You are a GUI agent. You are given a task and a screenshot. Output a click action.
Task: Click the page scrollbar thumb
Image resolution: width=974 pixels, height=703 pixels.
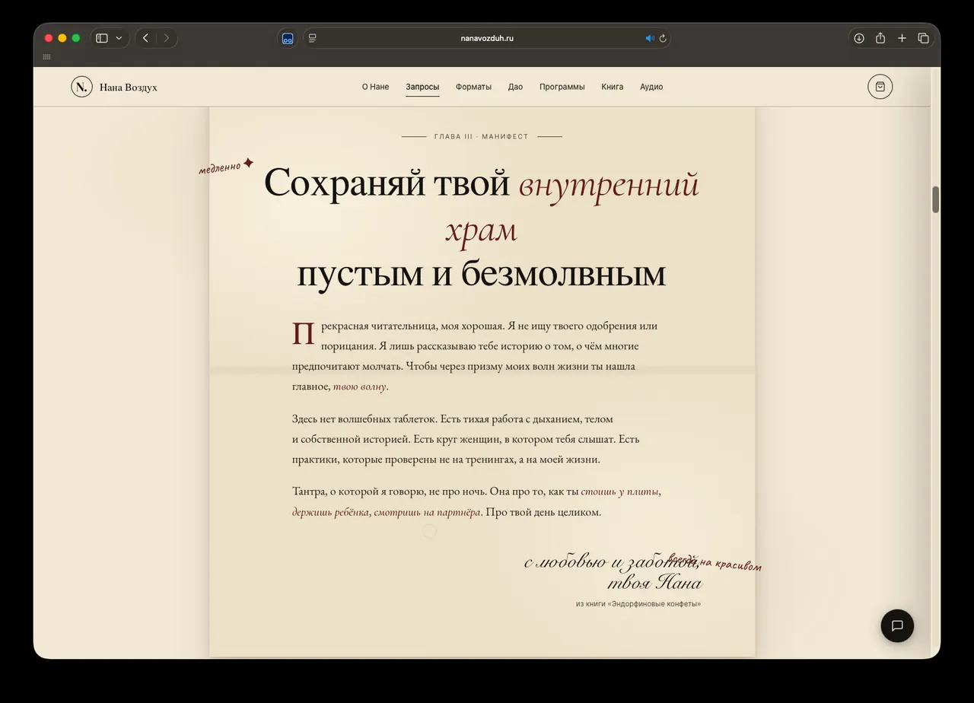[x=936, y=199]
